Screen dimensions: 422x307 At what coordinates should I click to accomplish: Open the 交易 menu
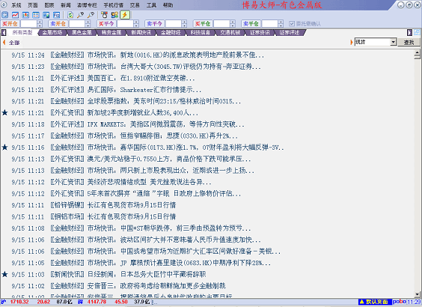(x=135, y=5)
